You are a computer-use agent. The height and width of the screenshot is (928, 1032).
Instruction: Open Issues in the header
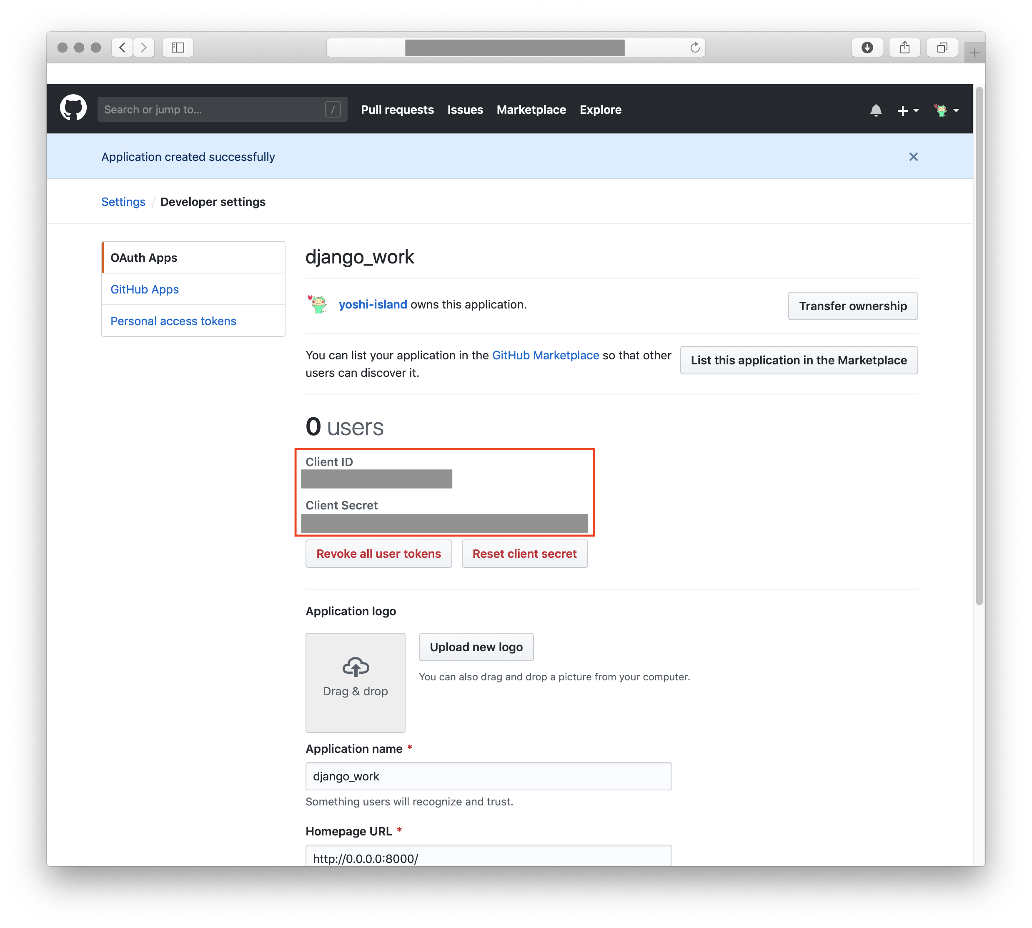coord(465,110)
